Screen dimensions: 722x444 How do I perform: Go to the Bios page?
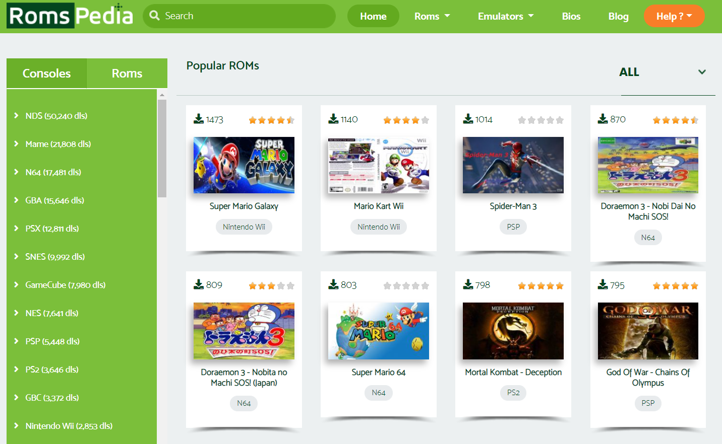[x=571, y=16]
